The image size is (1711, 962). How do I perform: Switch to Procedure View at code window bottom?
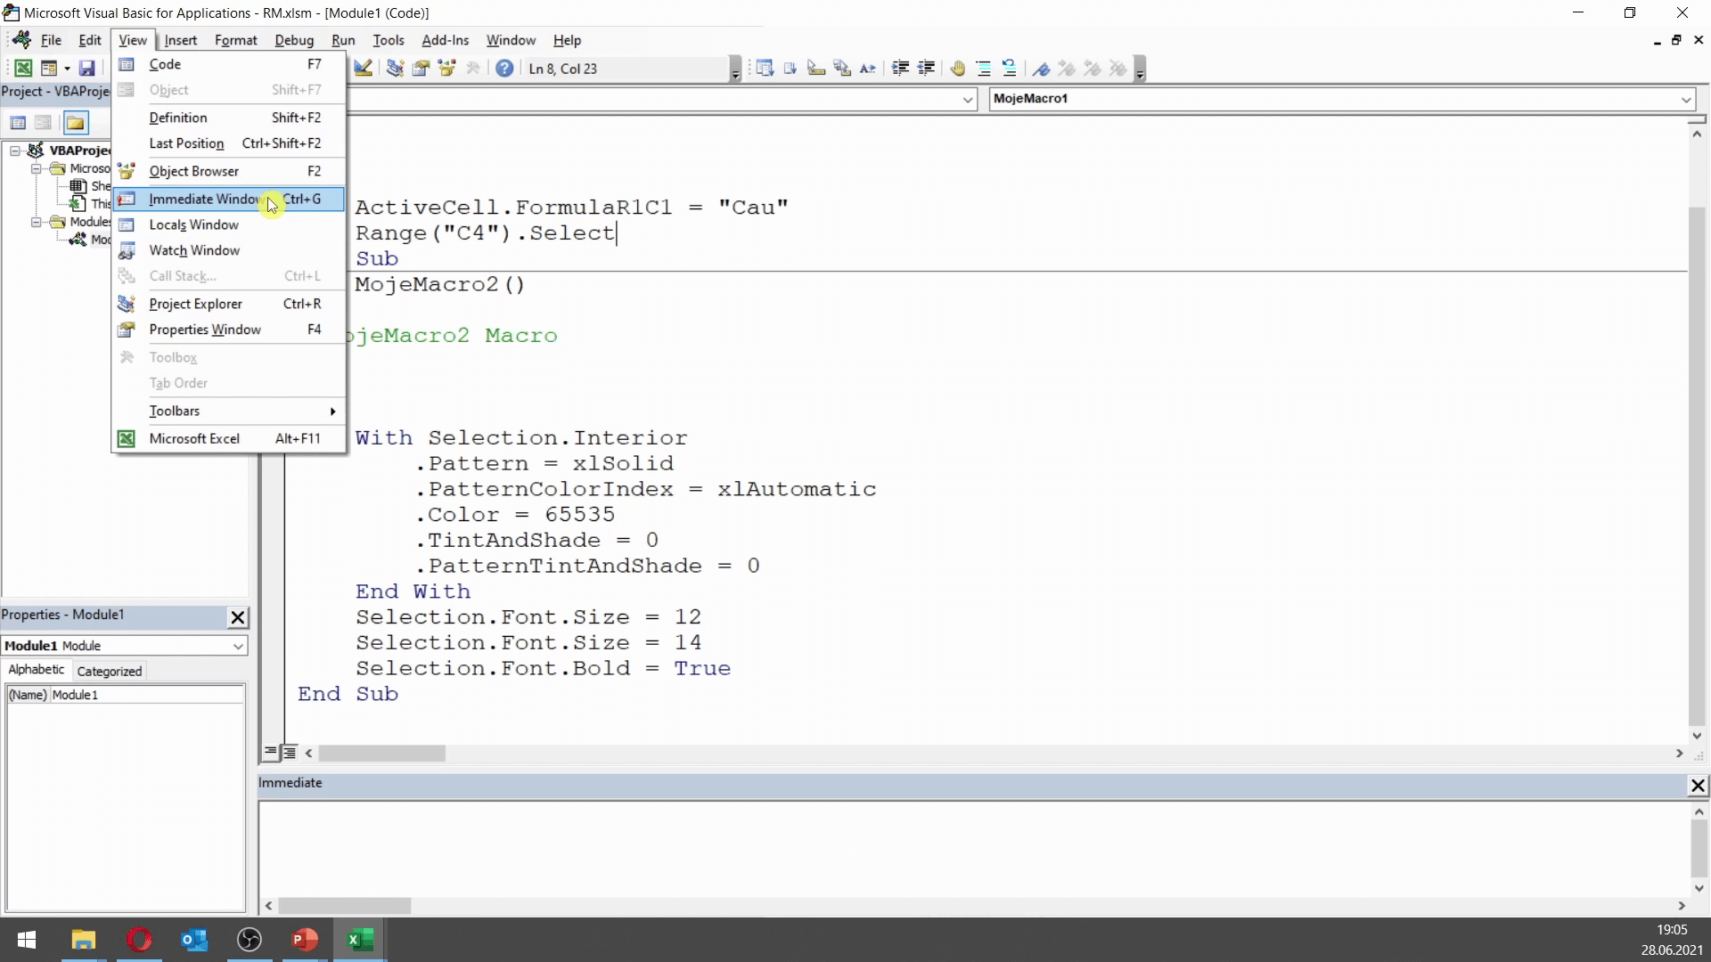(270, 753)
